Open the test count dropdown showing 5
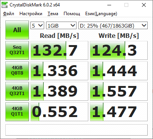The width and height of the screenshot is (153, 139). point(37,25)
